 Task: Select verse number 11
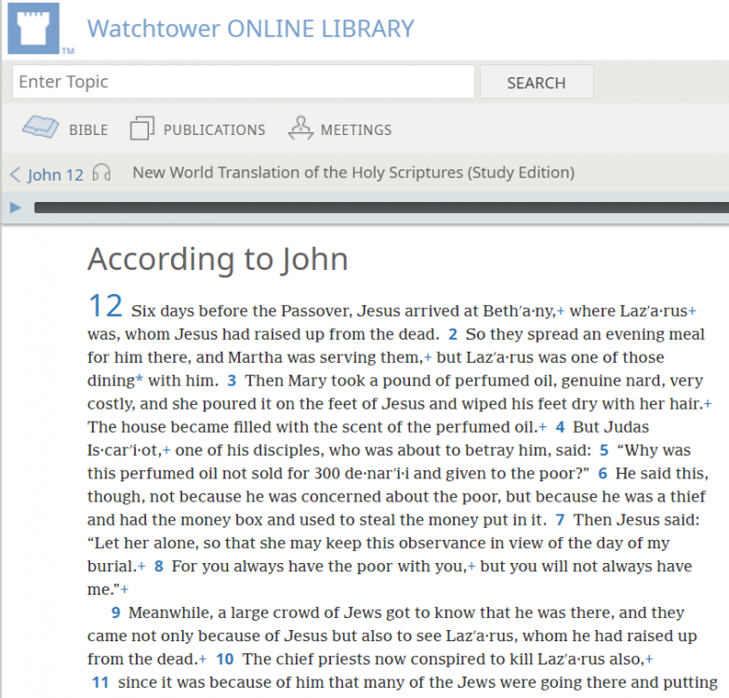(100, 682)
